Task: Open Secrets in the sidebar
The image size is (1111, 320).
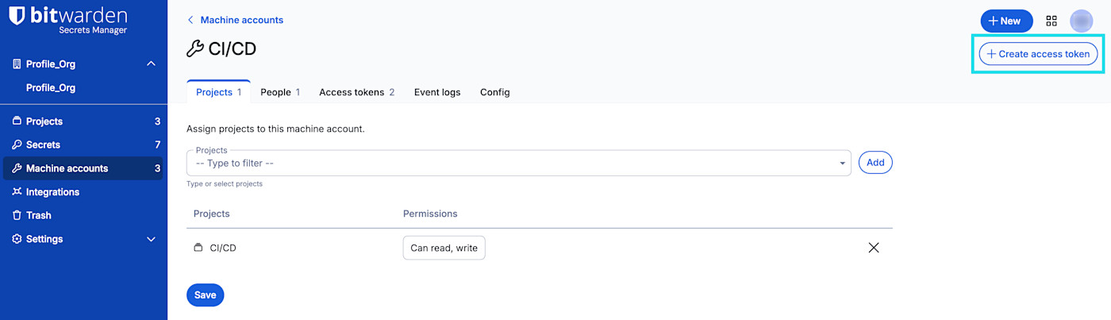Action: coord(43,145)
